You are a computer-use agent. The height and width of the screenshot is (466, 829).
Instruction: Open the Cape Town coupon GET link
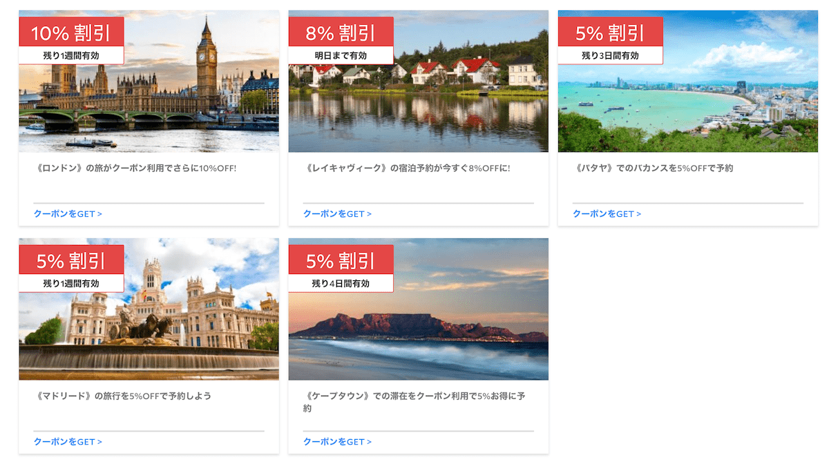pos(337,442)
